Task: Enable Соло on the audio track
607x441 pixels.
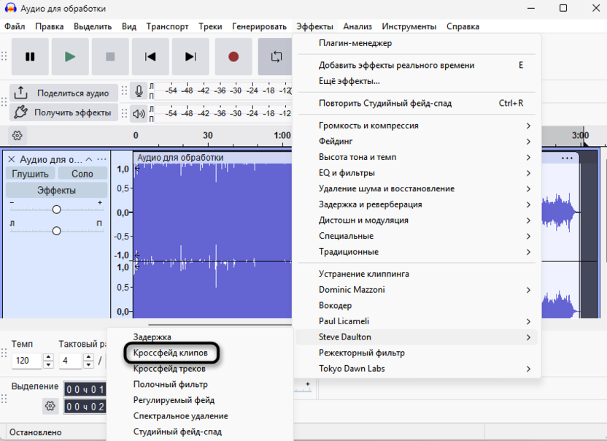Action: 82,174
